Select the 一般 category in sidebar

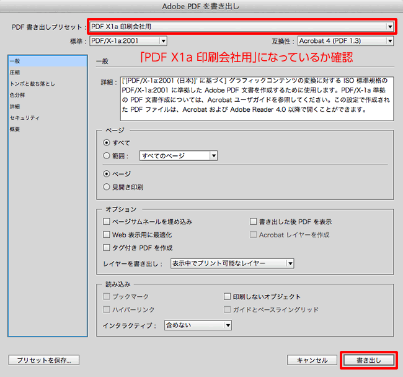(48, 61)
